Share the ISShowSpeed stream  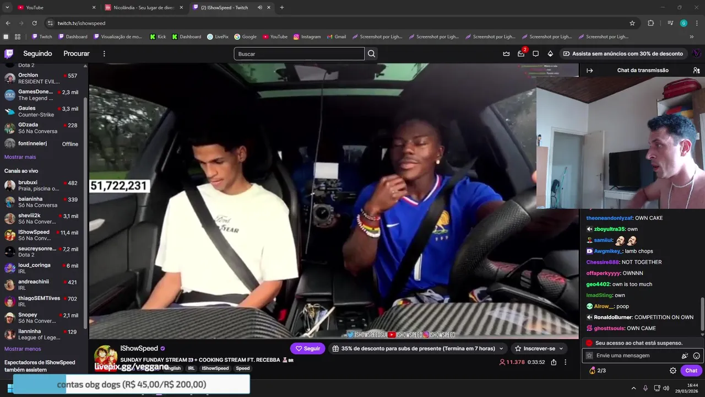[x=554, y=362]
